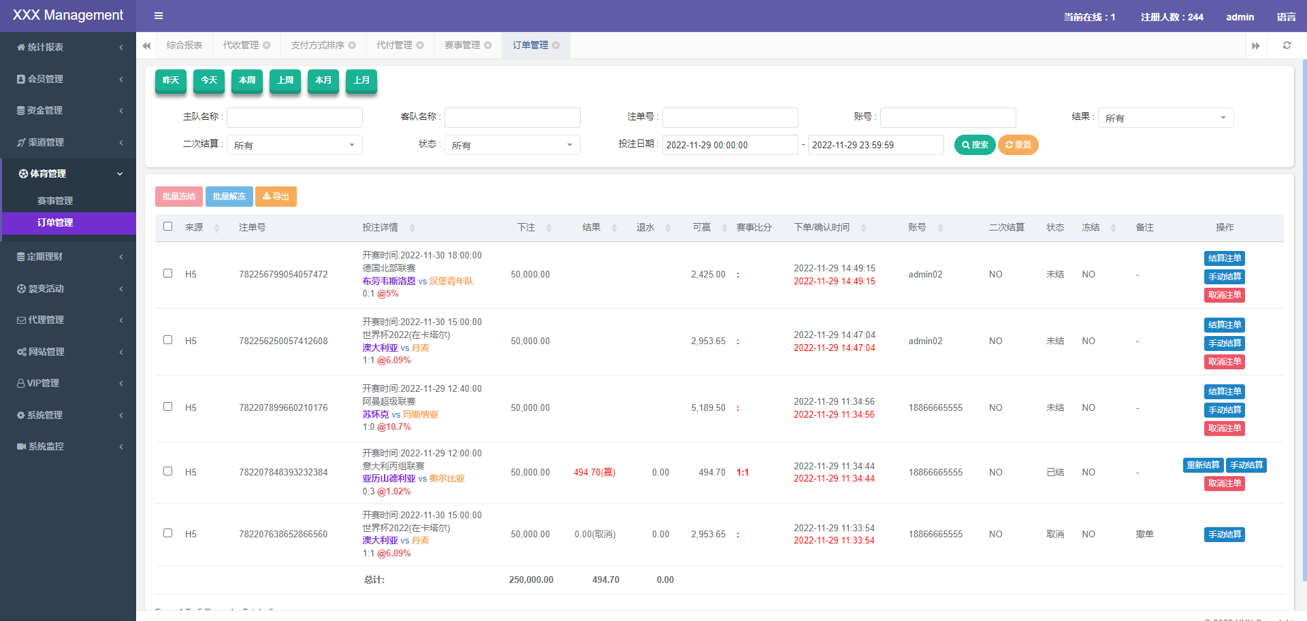Check the select-all checkbox in table header
Screen dimensions: 1307x621
(168, 226)
